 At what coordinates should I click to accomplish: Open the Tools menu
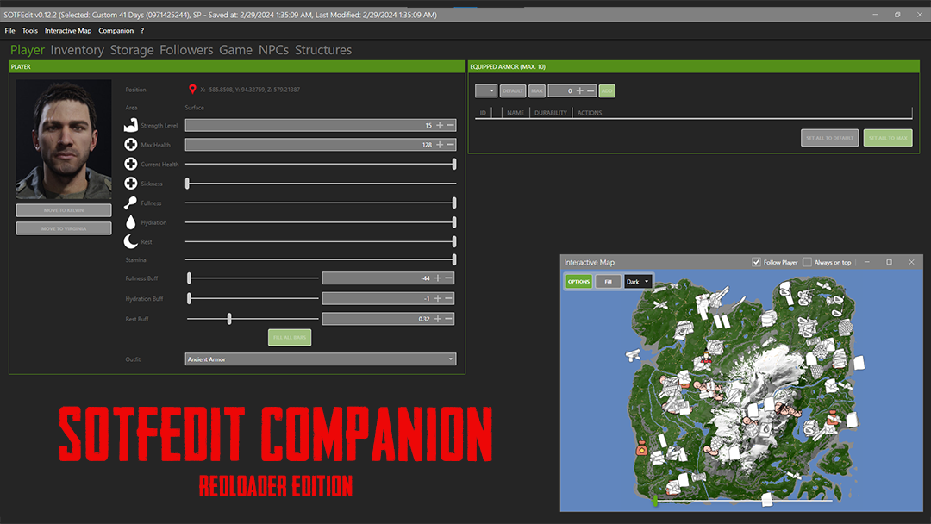pos(30,31)
